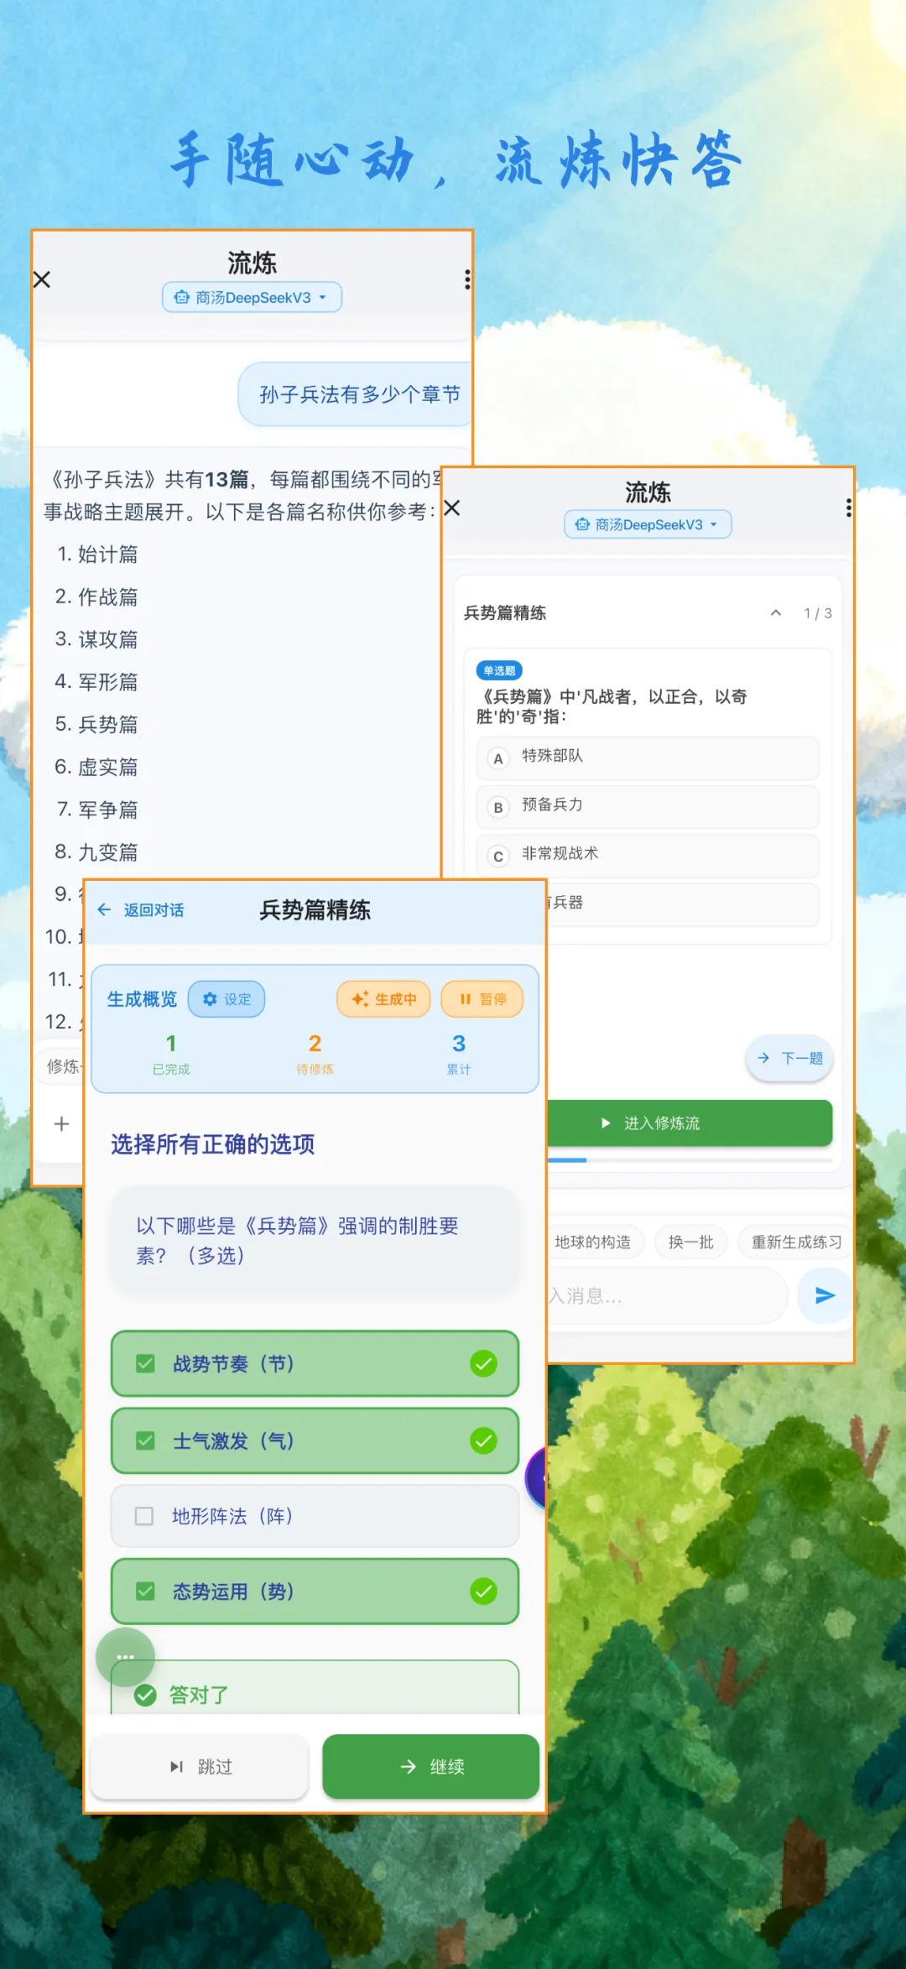Screen dimensions: 906x1969
Task: Click the 1 / 3 question counter
Action: (818, 613)
